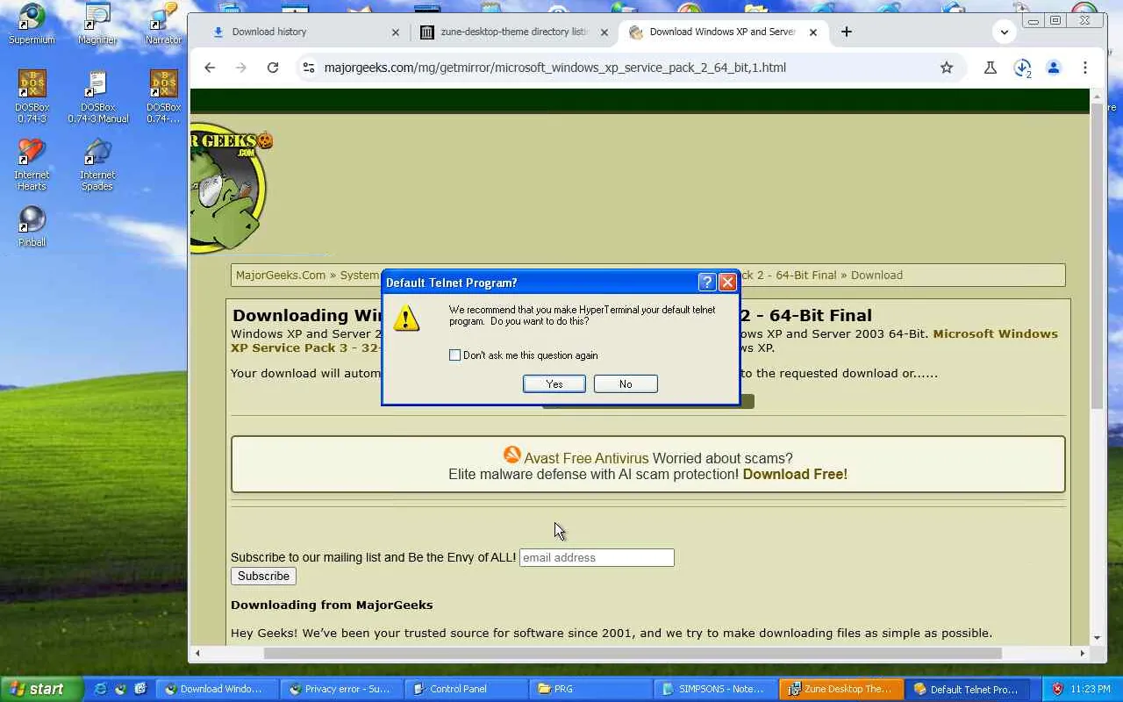The width and height of the screenshot is (1123, 702).
Task: Select the Pinball desktop icon
Action: tap(32, 226)
